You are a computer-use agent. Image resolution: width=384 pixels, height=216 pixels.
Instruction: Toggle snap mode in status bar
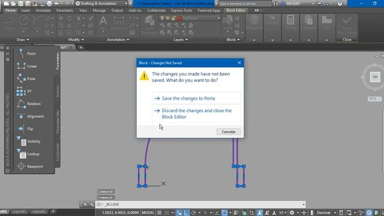(167, 212)
